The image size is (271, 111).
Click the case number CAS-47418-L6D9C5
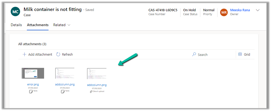pos(163,10)
